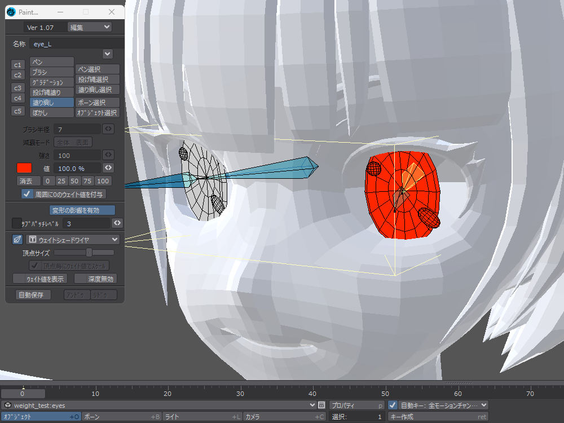
Task: Select the c5 color preset
Action: [x=17, y=111]
